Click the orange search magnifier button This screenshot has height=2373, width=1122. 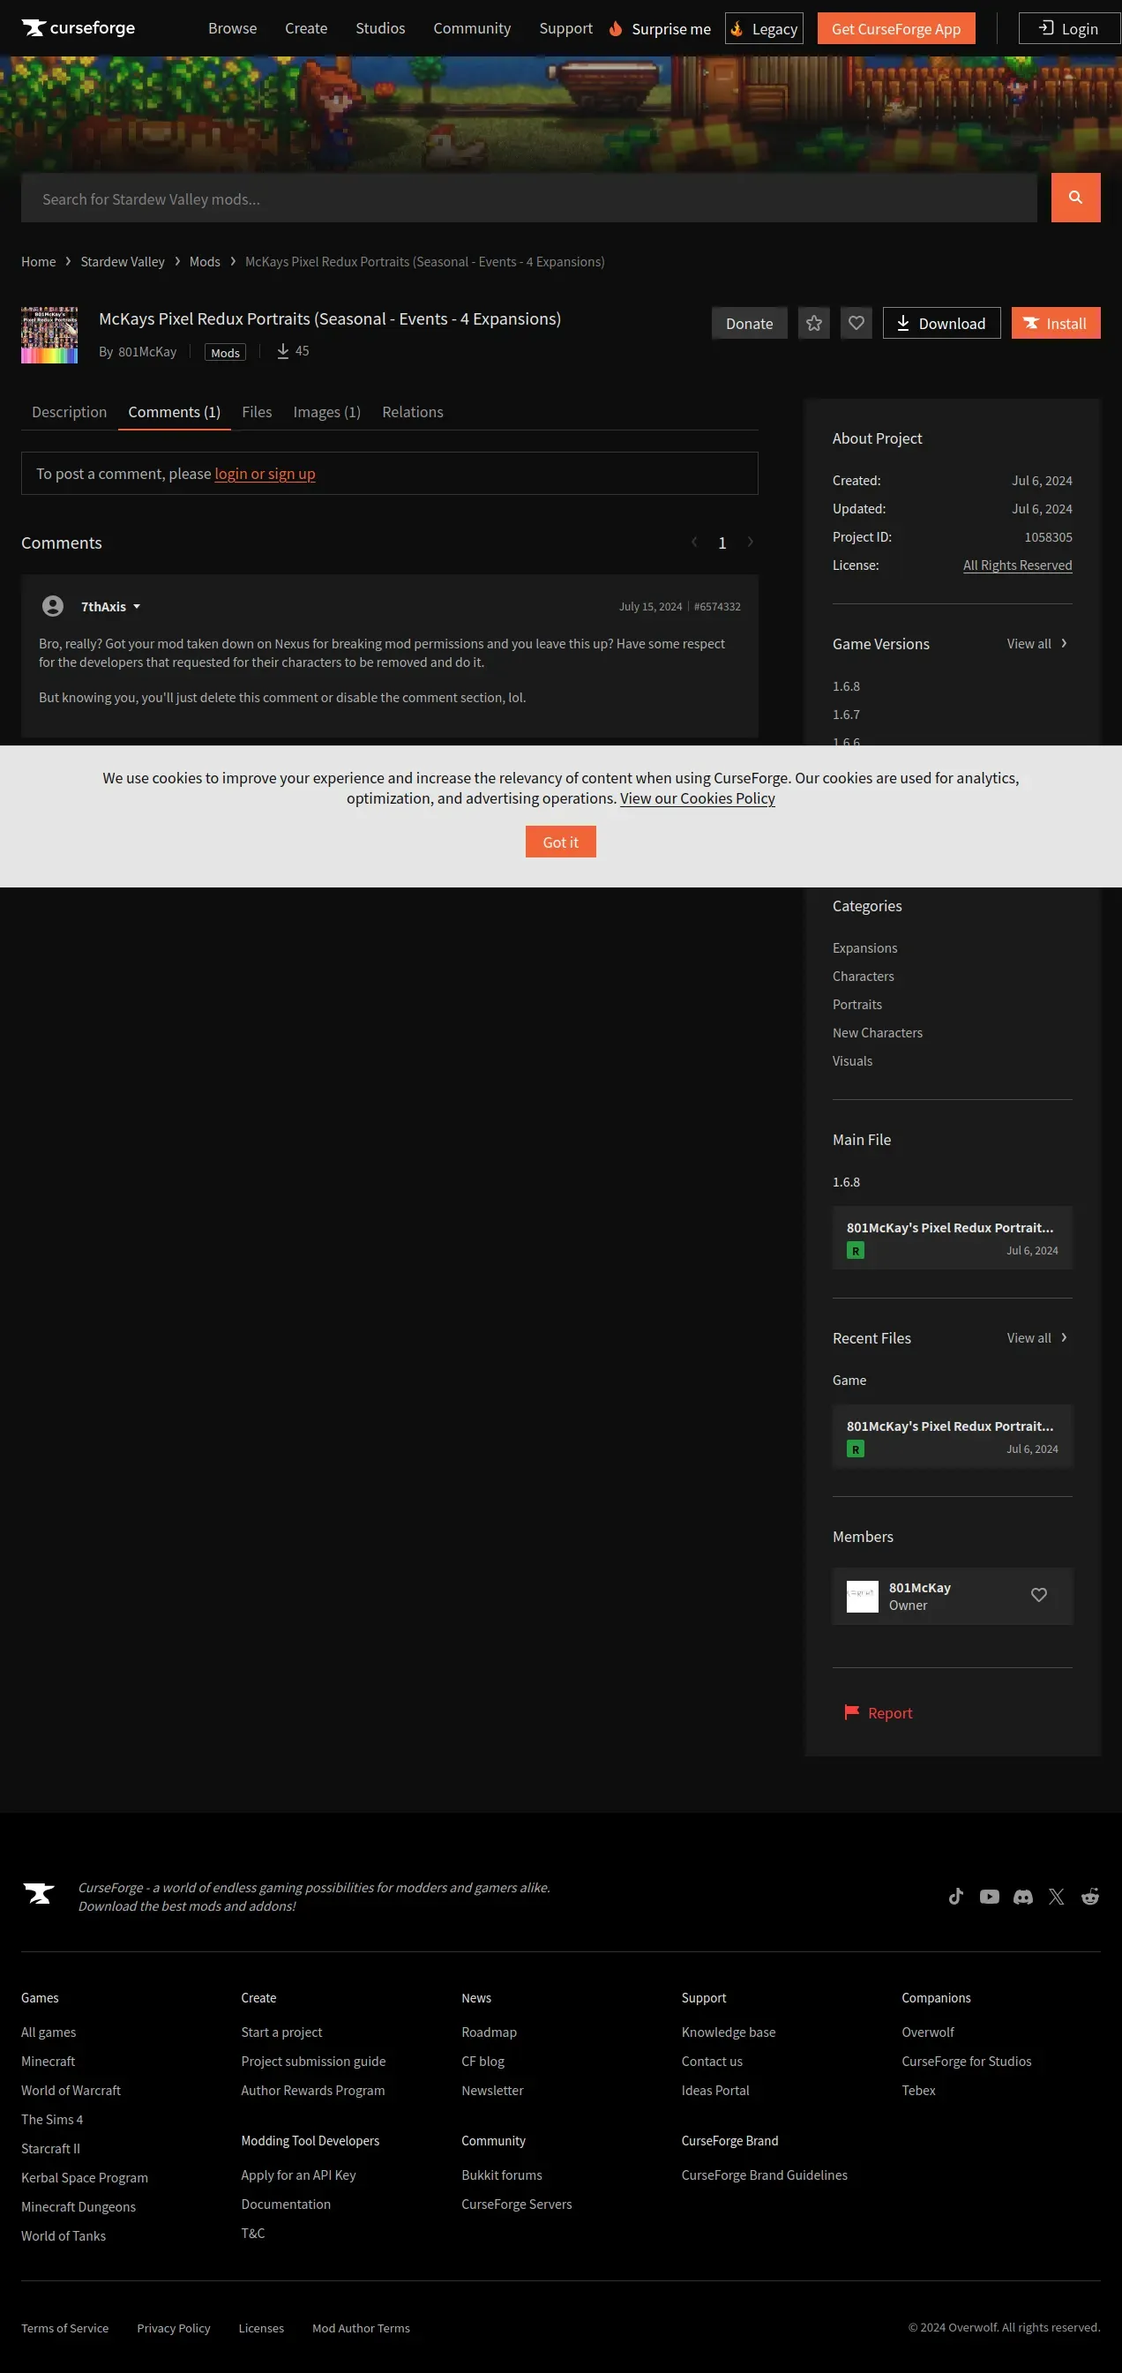pos(1075,197)
